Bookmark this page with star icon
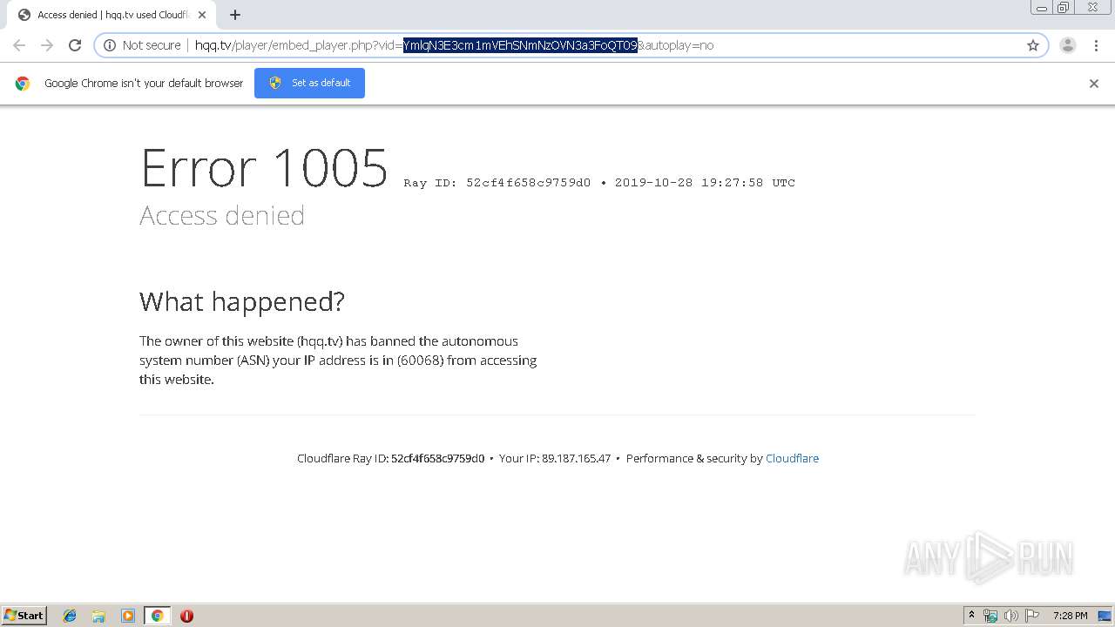 click(x=1033, y=45)
